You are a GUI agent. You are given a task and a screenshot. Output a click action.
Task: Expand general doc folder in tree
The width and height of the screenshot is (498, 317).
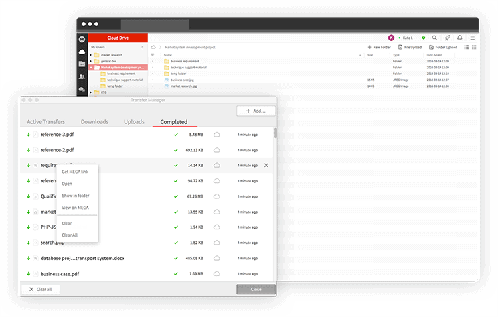pyautogui.click(x=91, y=61)
